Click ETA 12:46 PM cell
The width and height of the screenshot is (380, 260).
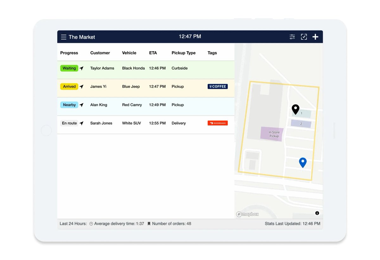tap(157, 68)
